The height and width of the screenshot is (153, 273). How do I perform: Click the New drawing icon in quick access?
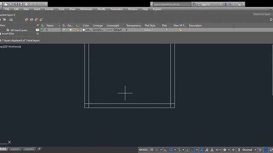tap(6, 4)
